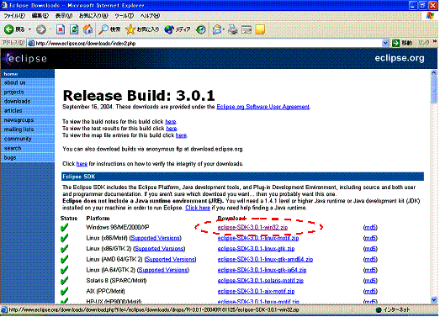Viewport: 440px width, 317px height.
Task: Stop page loading with red X icon
Action: pyautogui.click(x=61, y=29)
